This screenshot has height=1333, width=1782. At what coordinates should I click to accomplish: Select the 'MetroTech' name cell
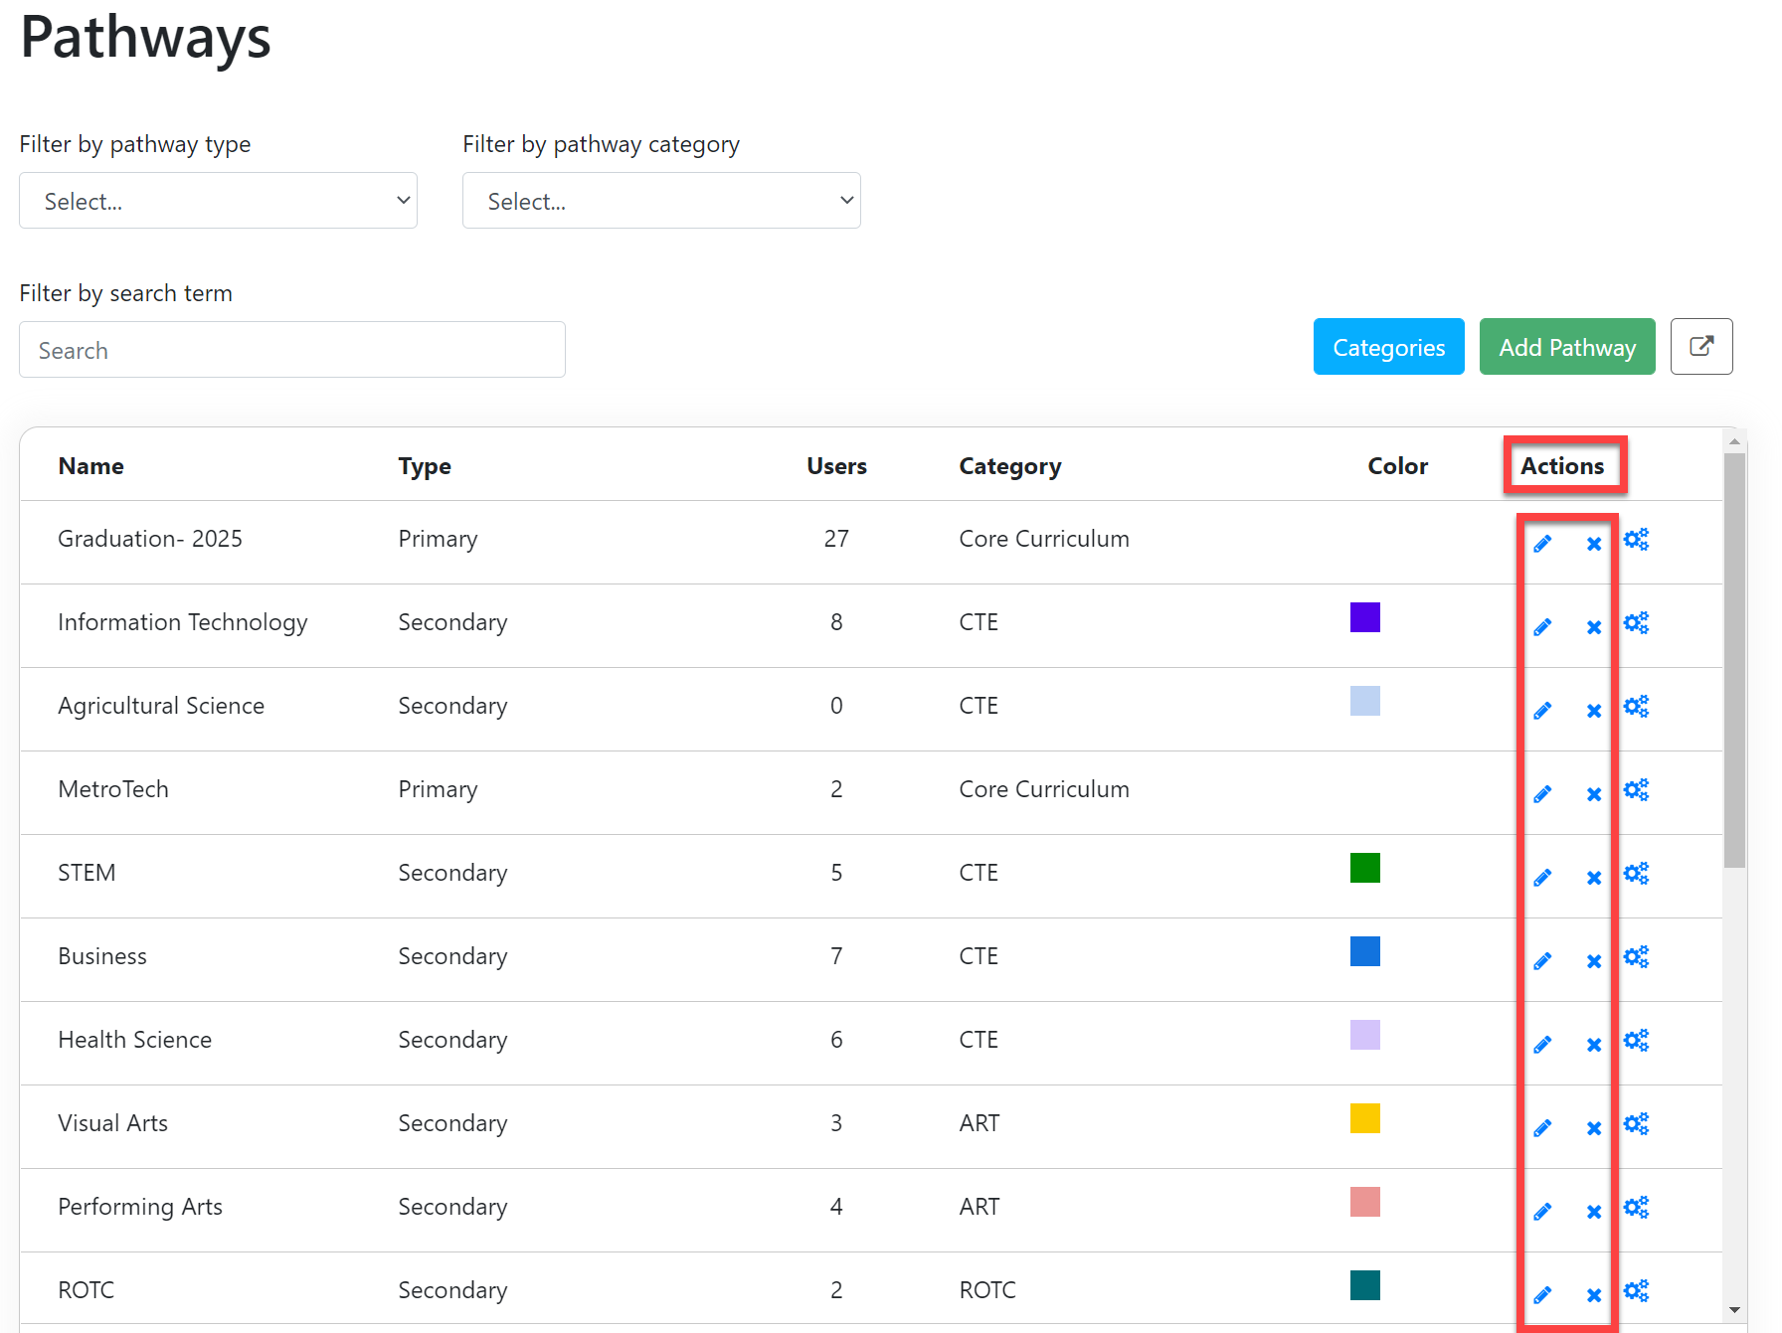click(113, 789)
